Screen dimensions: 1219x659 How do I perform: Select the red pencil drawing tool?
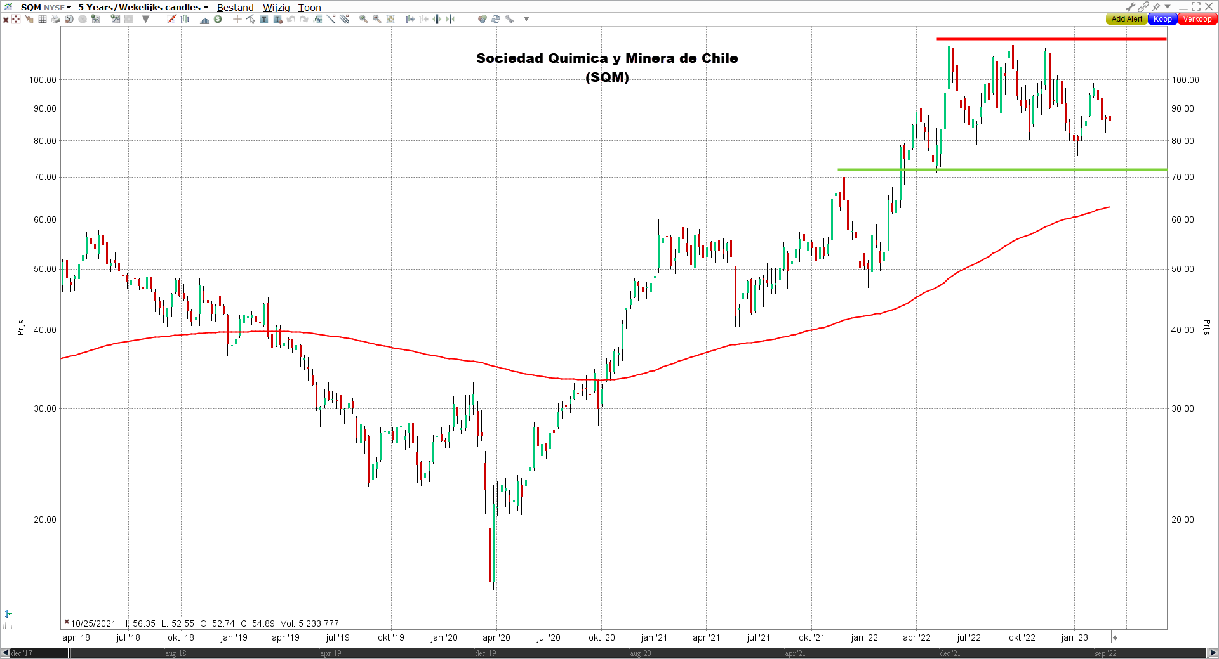coord(171,19)
